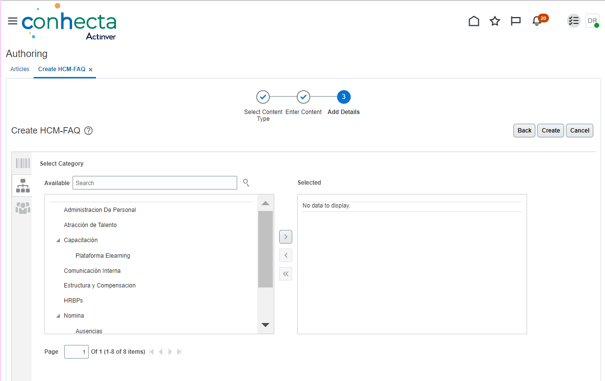The width and height of the screenshot is (605, 381).
Task: Open favorites via the star icon
Action: click(x=494, y=21)
